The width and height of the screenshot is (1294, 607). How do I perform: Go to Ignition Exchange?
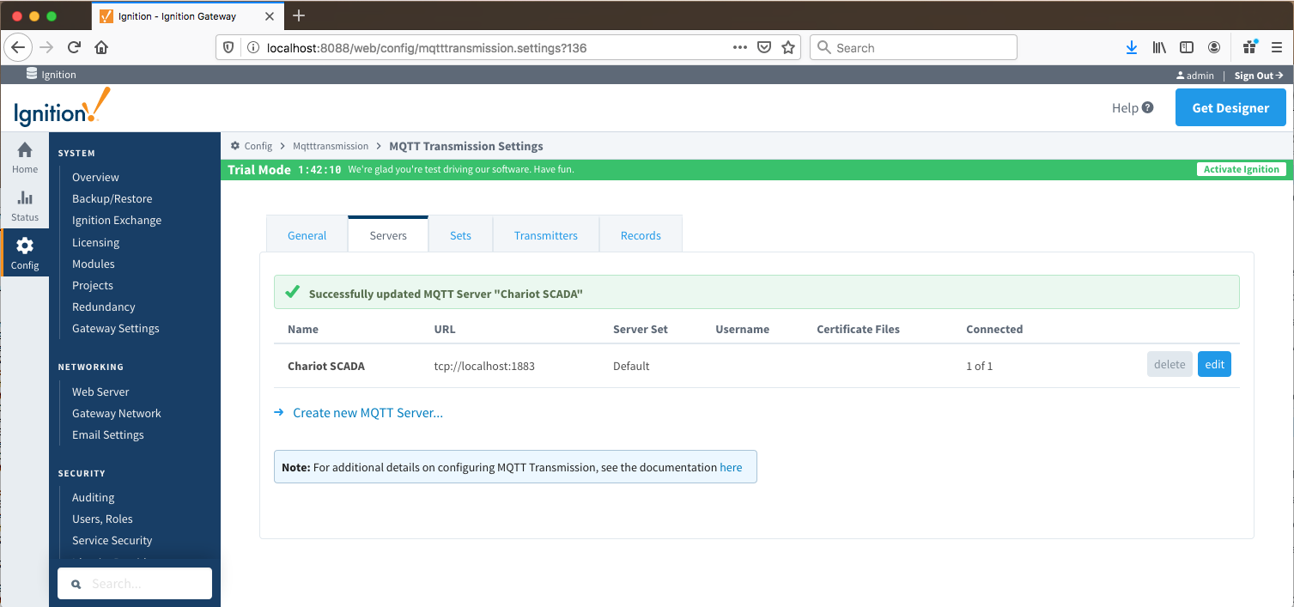(117, 221)
